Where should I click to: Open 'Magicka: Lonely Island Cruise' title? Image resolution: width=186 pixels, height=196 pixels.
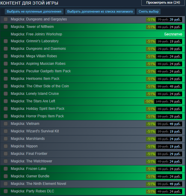tap(35, 94)
